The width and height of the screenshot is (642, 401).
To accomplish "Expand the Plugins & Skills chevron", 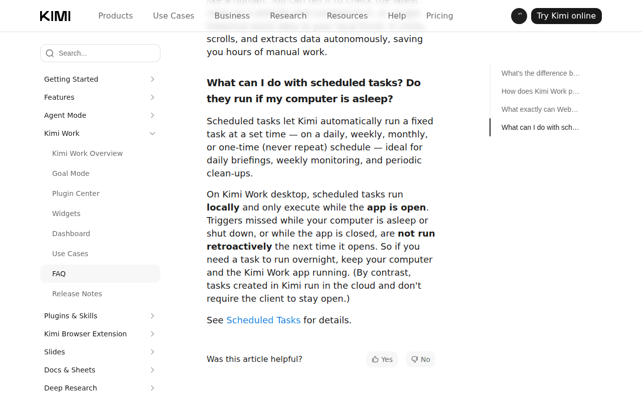I will click(152, 316).
